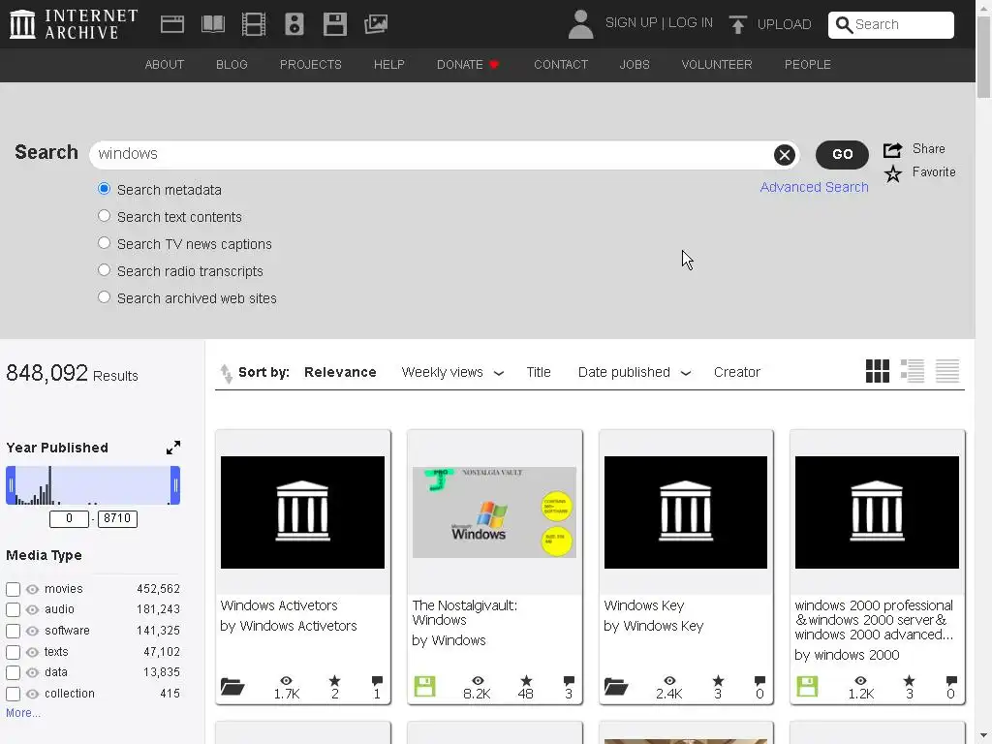This screenshot has height=744, width=992.
Task: Select Search TV news captions option
Action: [104, 243]
